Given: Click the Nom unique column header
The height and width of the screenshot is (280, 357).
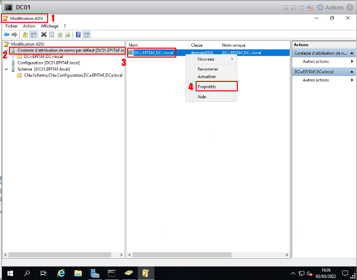Looking at the screenshot, I should (x=233, y=45).
